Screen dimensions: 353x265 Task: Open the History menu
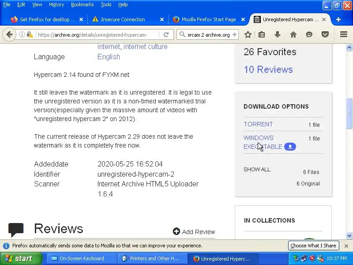coord(56,4)
